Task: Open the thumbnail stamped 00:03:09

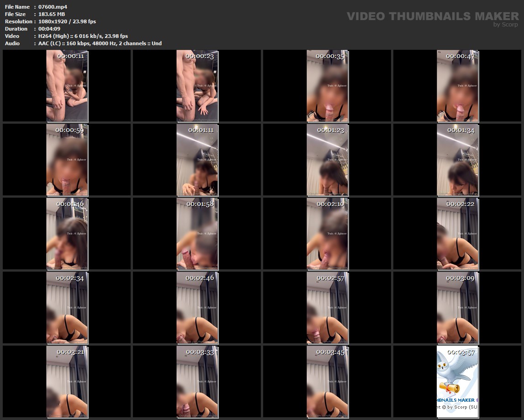Action: coord(457,308)
